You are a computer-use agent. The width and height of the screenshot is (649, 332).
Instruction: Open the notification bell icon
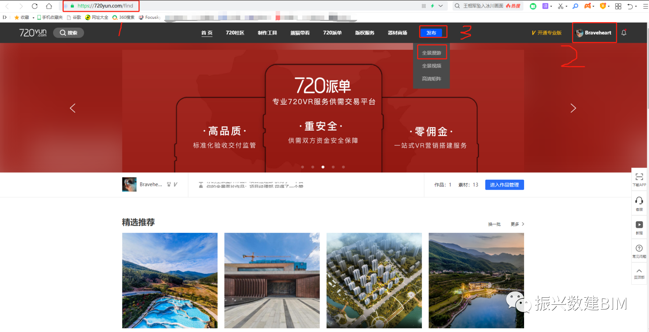[624, 32]
